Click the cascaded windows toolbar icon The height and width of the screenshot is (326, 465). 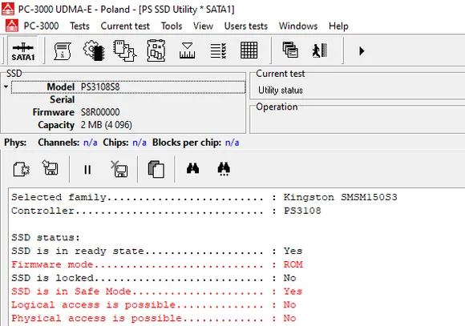290,50
